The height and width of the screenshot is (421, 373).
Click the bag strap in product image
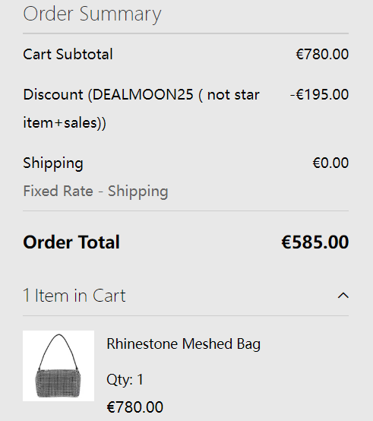[58, 350]
